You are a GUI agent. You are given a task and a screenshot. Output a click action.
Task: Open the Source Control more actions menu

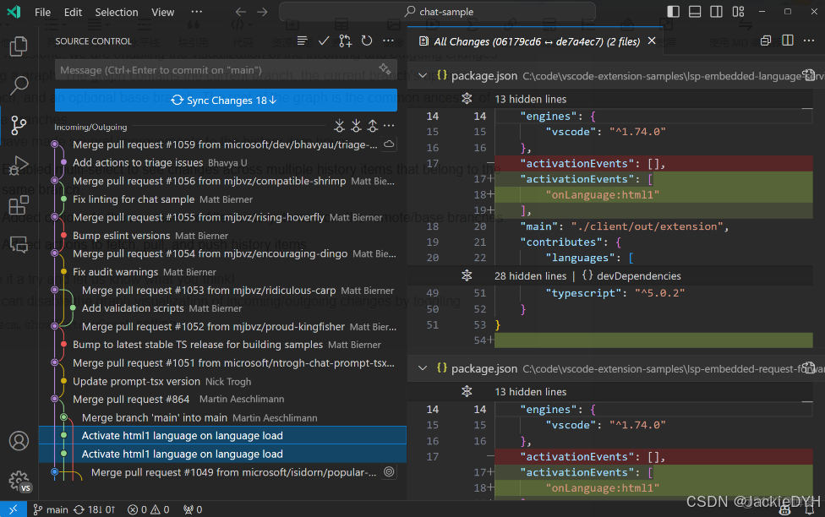(x=387, y=40)
